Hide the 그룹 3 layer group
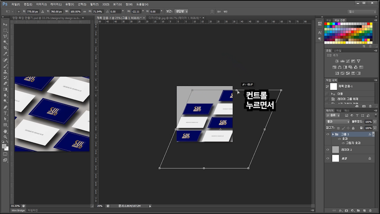The height and width of the screenshot is (214, 380). [328, 134]
